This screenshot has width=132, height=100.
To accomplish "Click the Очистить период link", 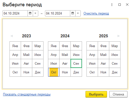I will [x=96, y=14].
